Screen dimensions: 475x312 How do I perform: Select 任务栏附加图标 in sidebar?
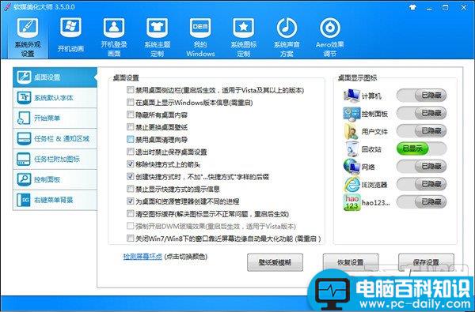[55, 159]
